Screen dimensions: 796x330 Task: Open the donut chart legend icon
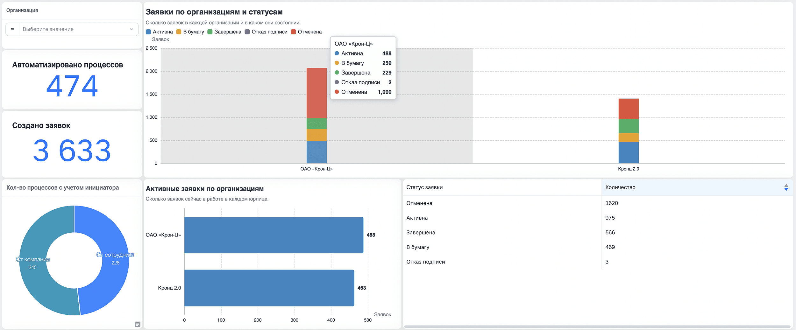pos(138,324)
